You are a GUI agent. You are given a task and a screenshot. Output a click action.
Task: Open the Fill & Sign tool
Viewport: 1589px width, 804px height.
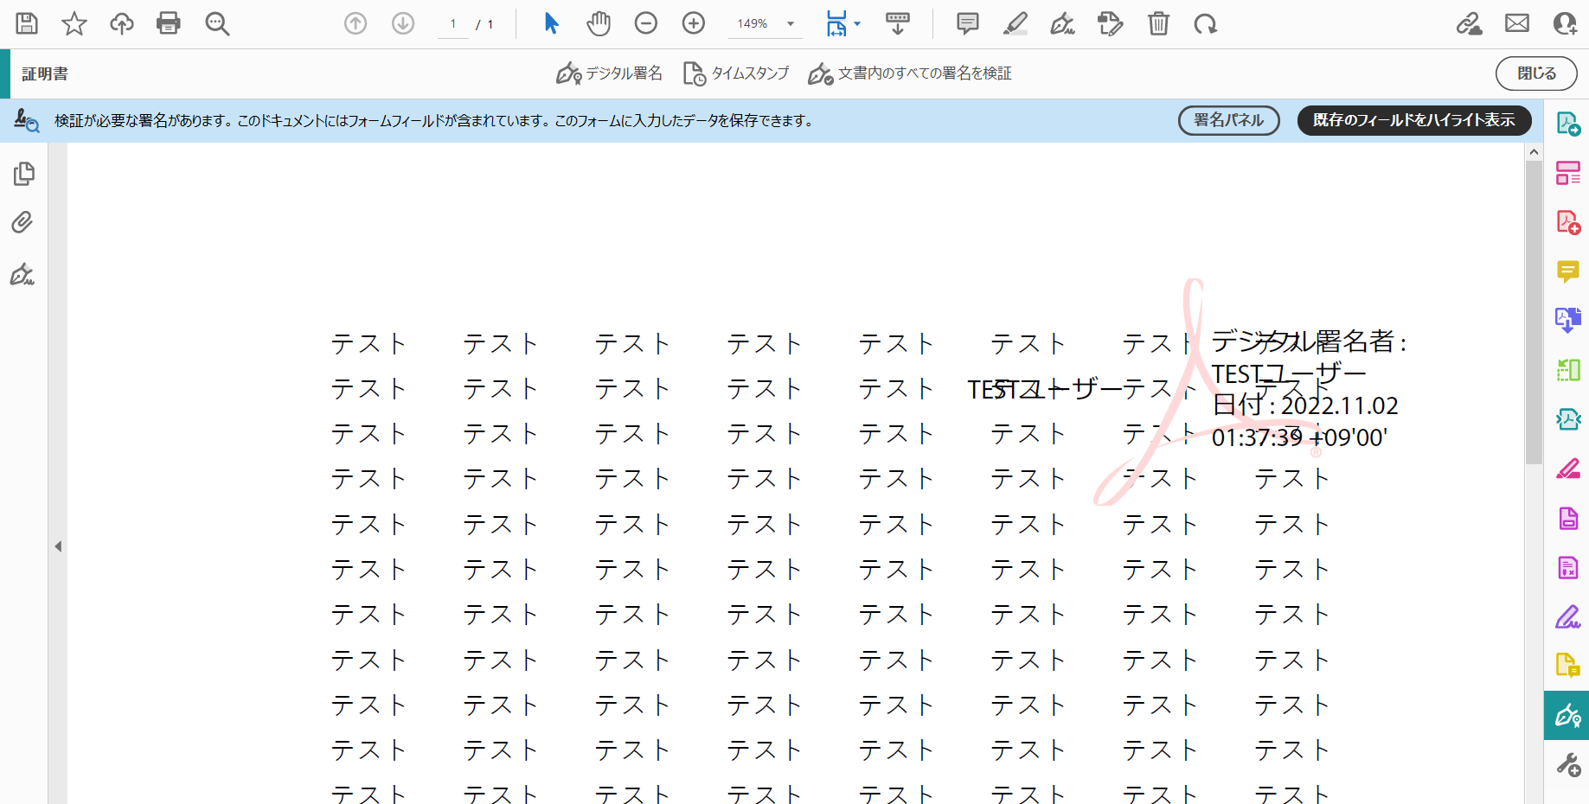click(1568, 616)
